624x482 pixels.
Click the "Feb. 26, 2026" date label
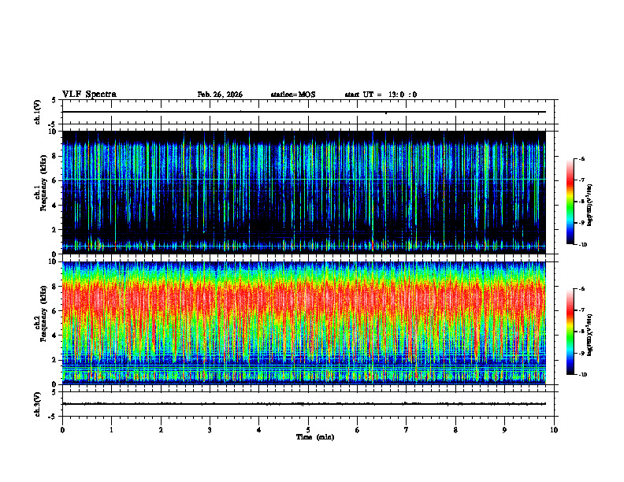(220, 95)
